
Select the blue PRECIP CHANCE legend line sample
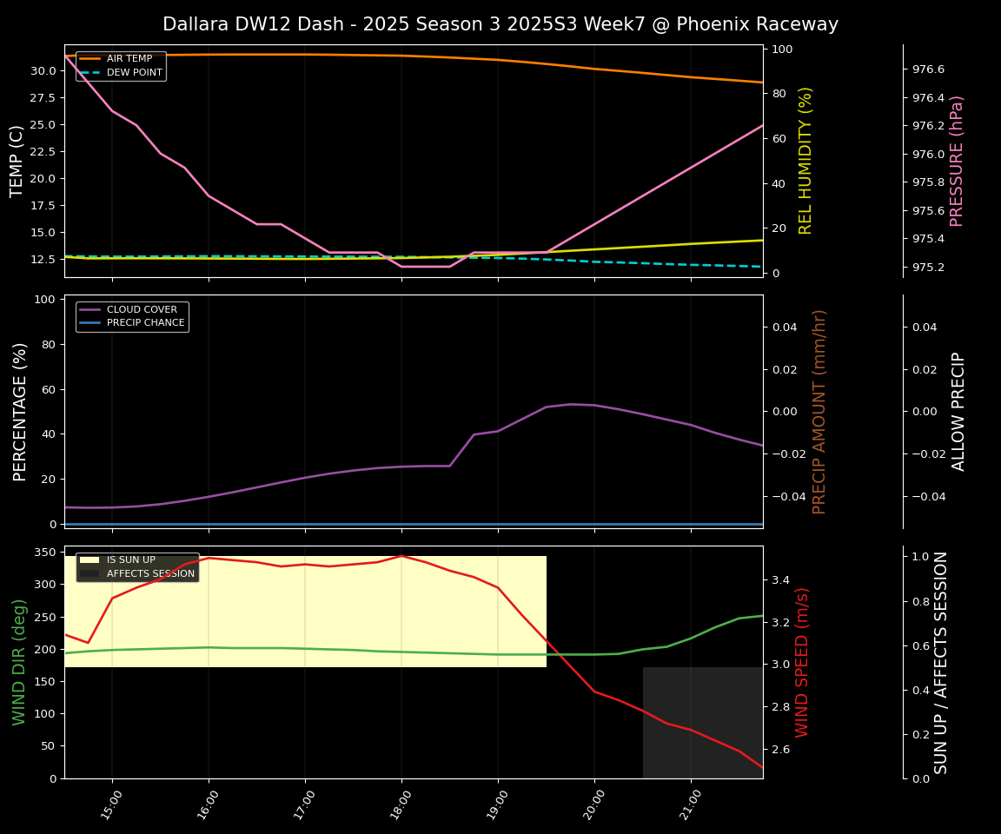(x=90, y=323)
